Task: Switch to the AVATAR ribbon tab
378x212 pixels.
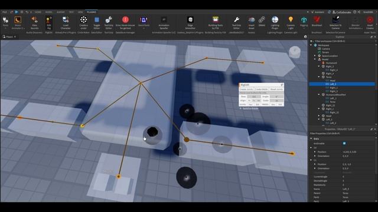Action: coord(60,12)
